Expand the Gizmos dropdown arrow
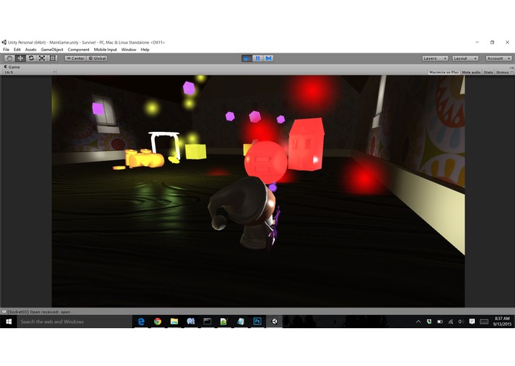515x366 pixels. click(512, 72)
